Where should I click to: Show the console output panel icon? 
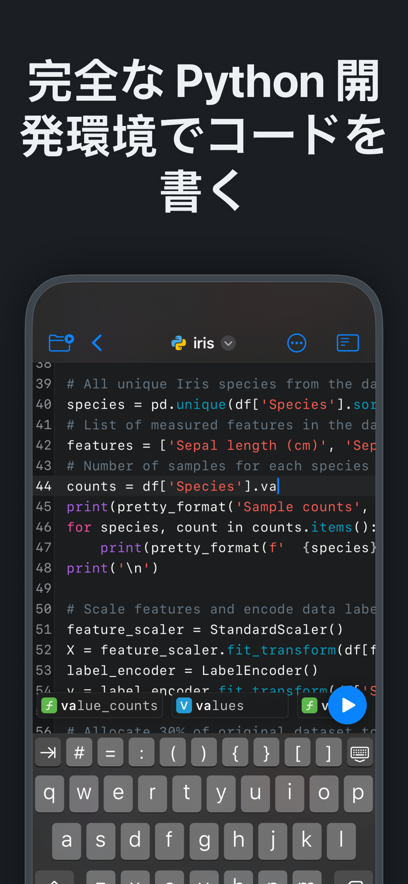pyautogui.click(x=348, y=343)
